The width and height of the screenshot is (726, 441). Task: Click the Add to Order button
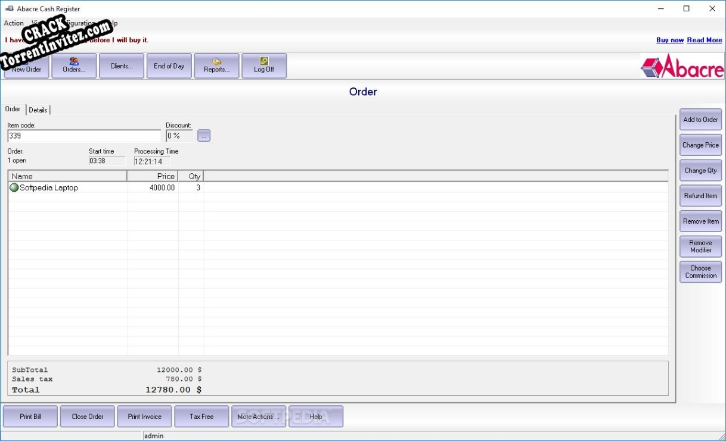700,119
